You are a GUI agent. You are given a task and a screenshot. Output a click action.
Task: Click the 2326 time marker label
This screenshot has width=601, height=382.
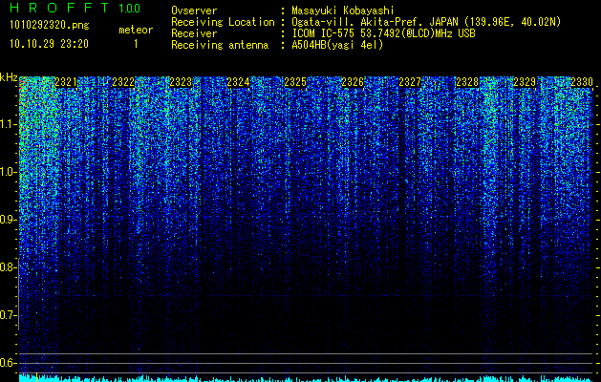[x=353, y=82]
